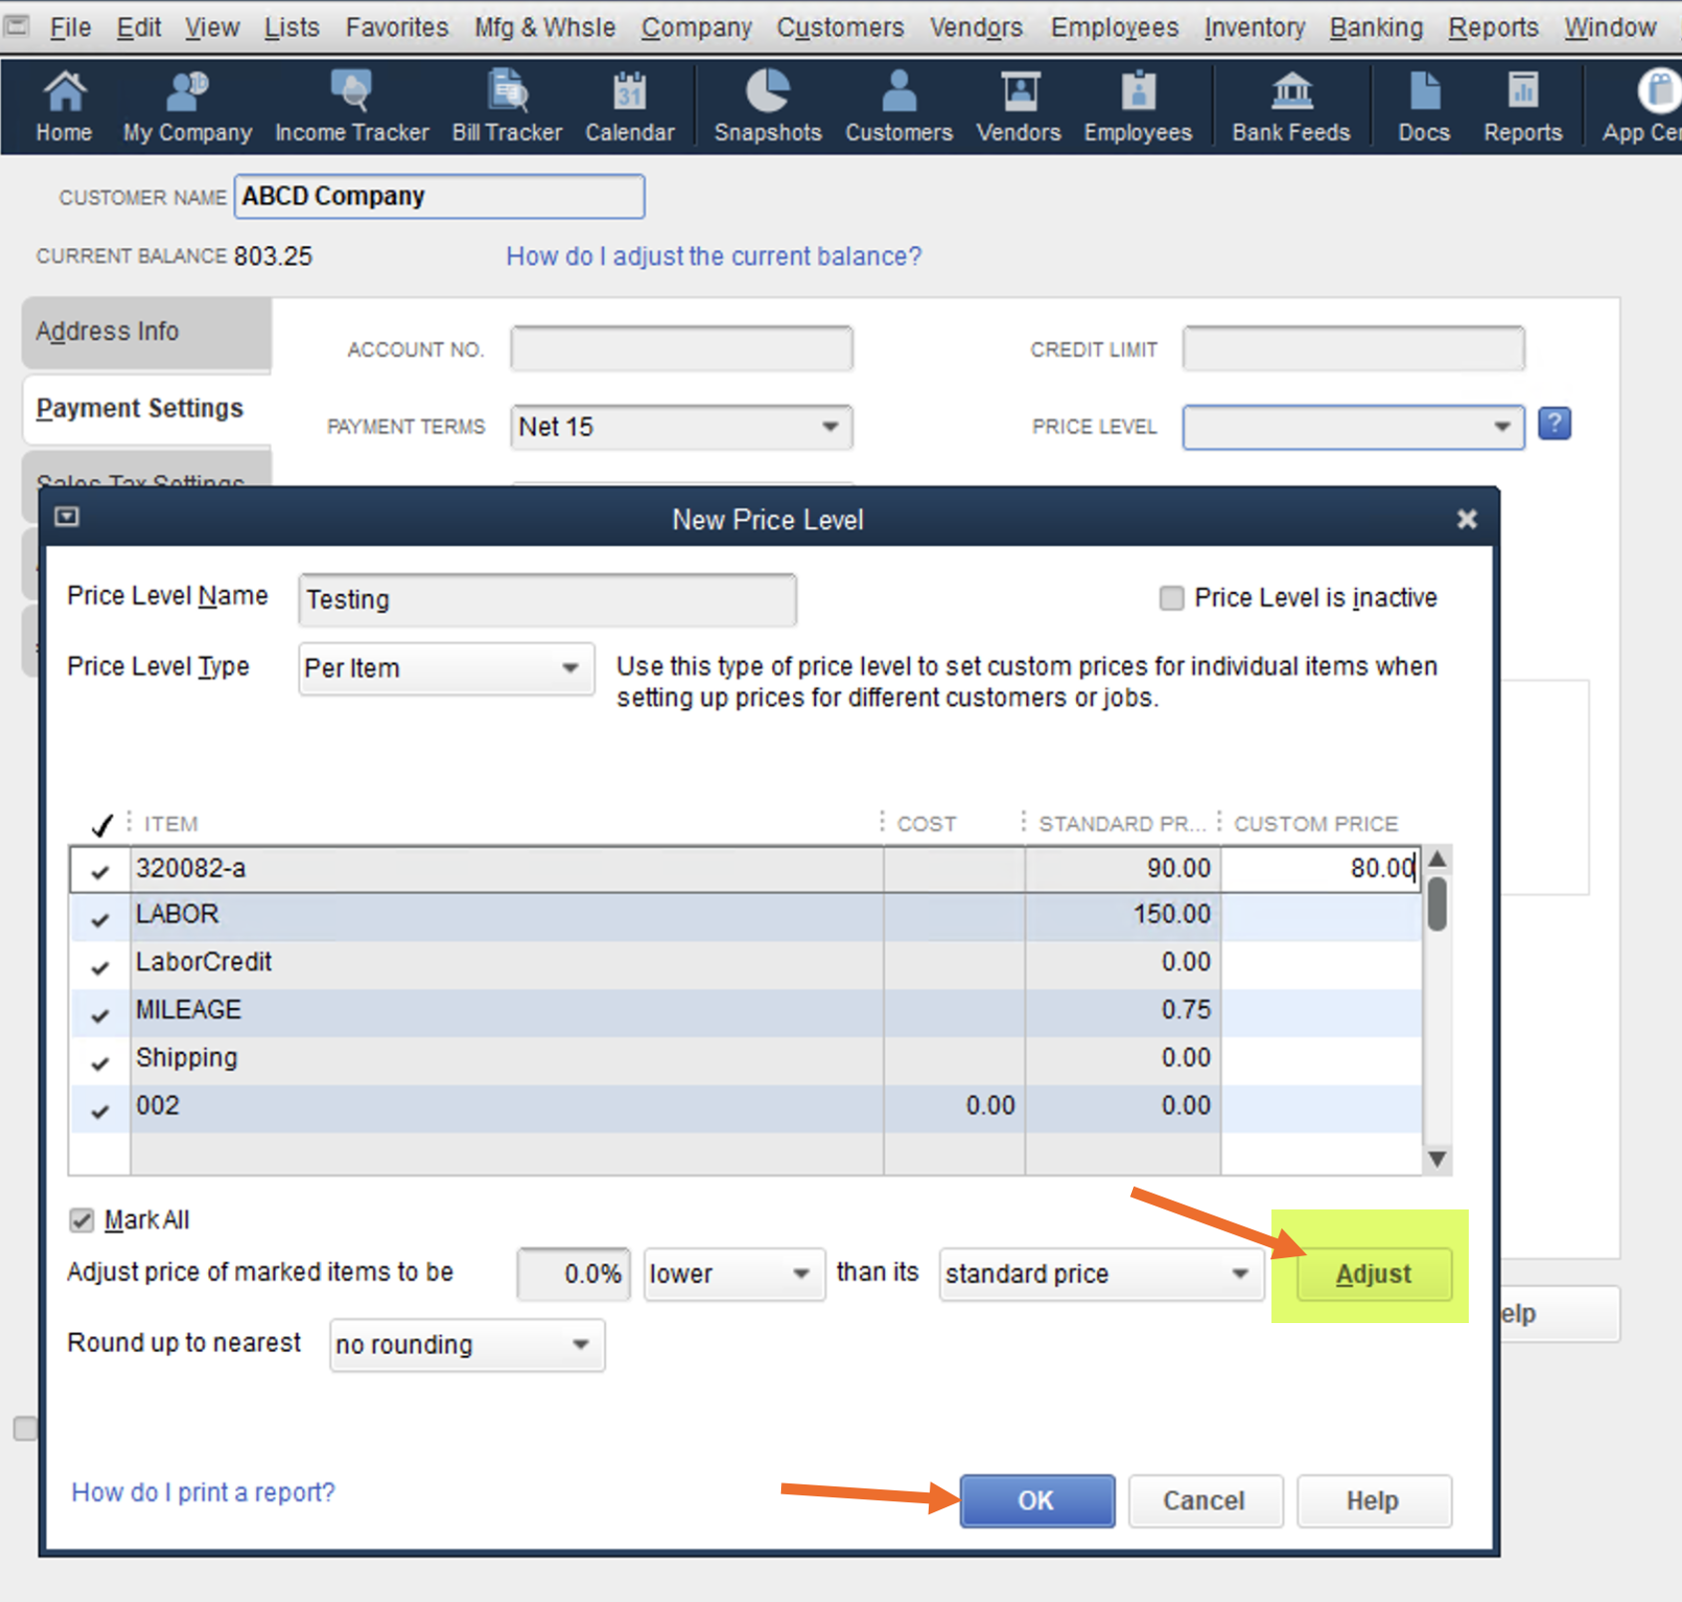Open the Bill Tracker icon
This screenshot has width=1682, height=1602.
[506, 106]
